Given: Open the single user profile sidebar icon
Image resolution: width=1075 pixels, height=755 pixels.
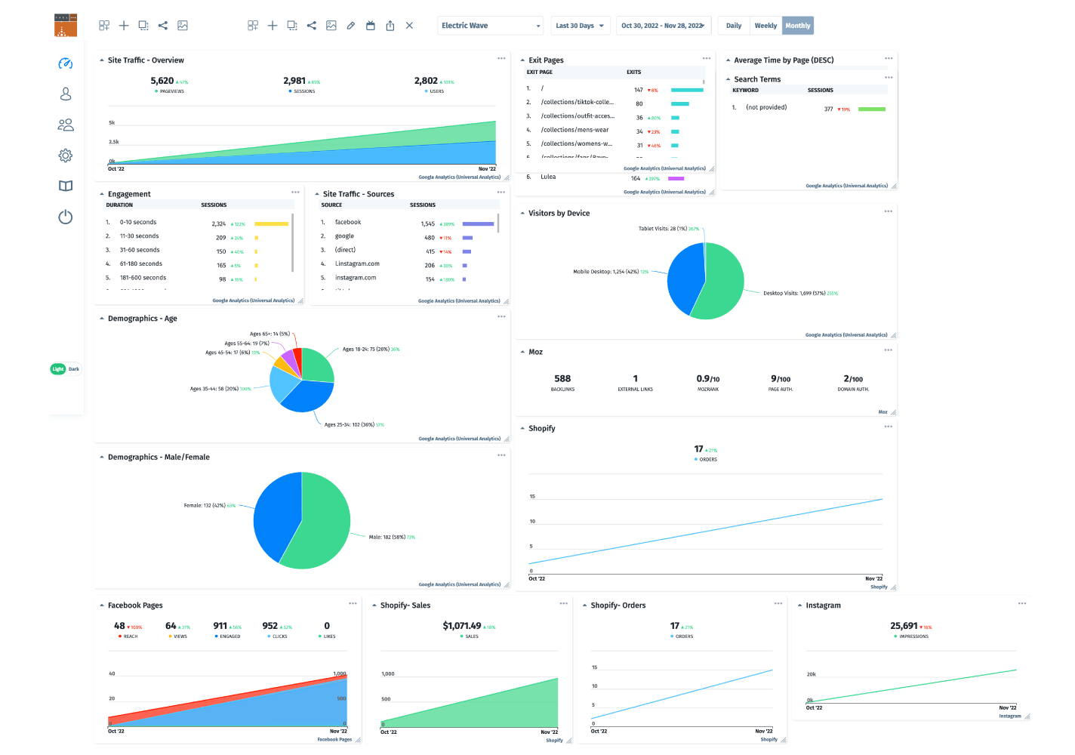Looking at the screenshot, I should 66,94.
